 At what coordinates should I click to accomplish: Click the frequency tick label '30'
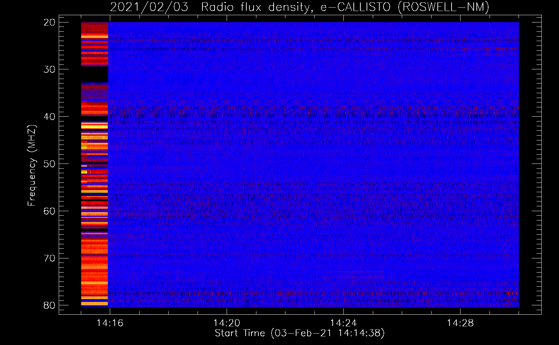point(49,69)
